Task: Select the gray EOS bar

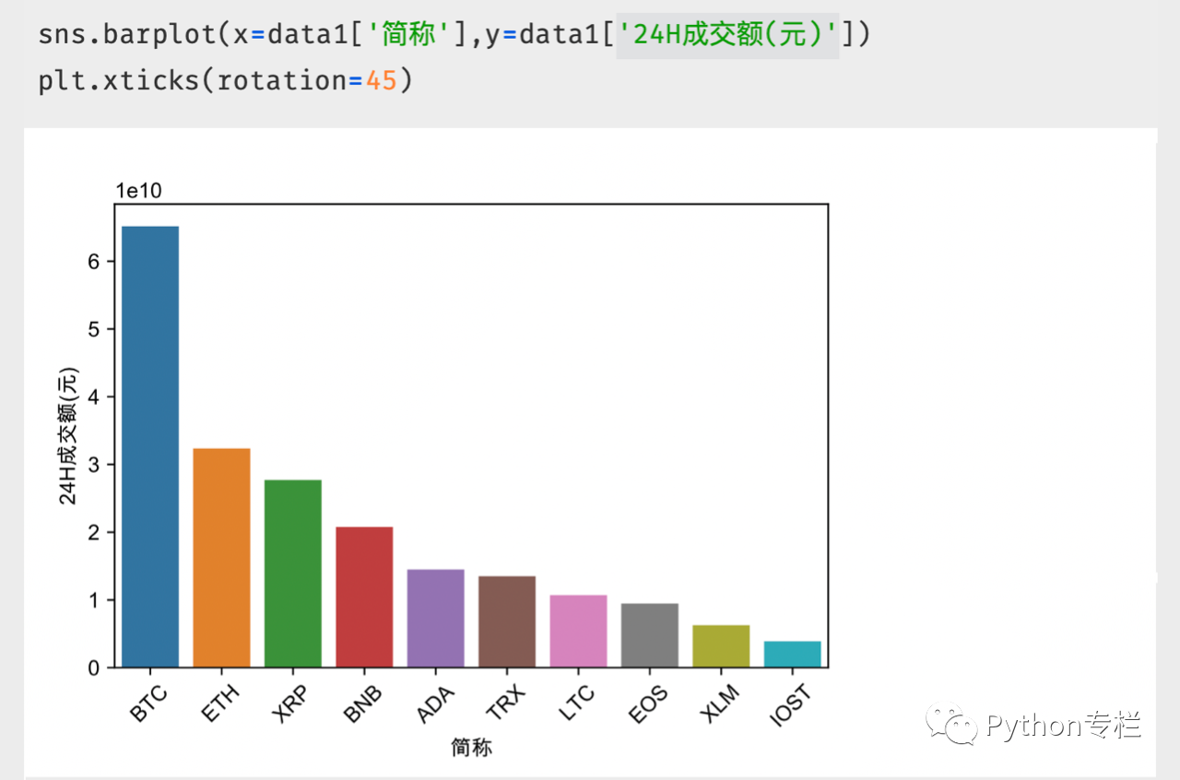Action: [x=649, y=635]
